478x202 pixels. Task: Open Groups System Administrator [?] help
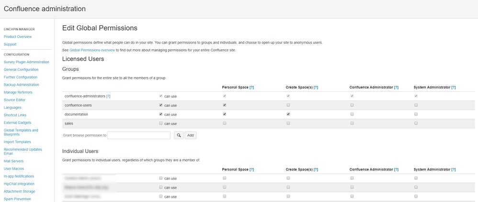453,88
